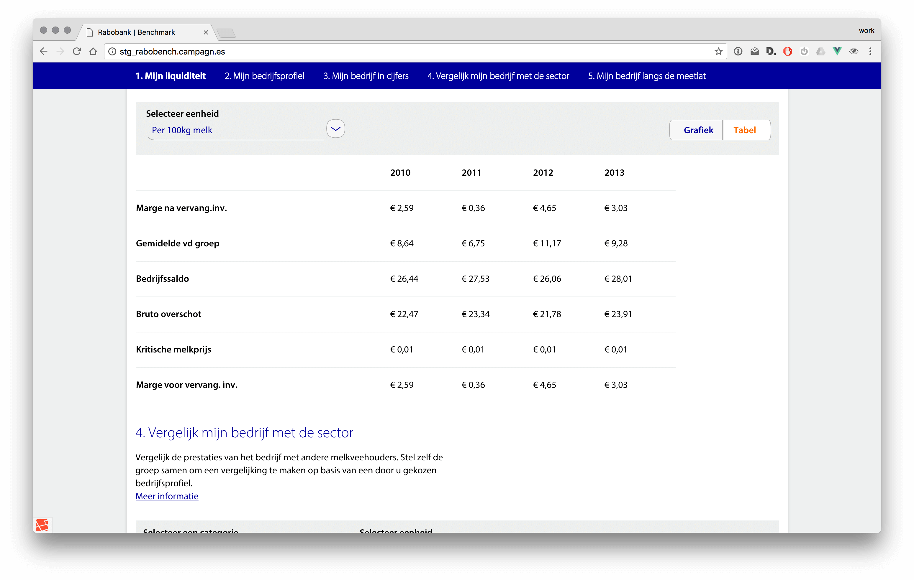The height and width of the screenshot is (580, 914).
Task: Bookmark the page with the star icon
Action: coord(718,51)
